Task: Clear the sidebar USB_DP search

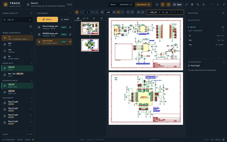Action: (x=30, y=20)
